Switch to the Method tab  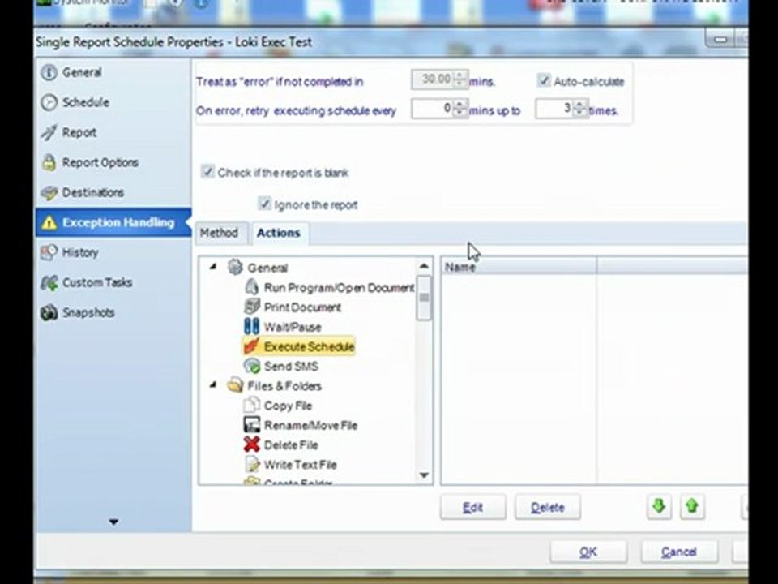[219, 233]
